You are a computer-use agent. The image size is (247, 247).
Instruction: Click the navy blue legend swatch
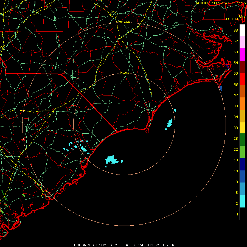click(242, 164)
